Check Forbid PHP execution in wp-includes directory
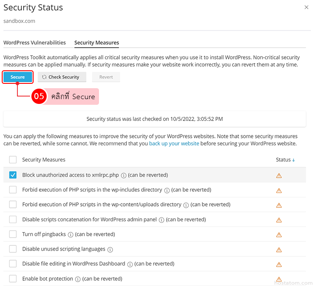 click(13, 190)
